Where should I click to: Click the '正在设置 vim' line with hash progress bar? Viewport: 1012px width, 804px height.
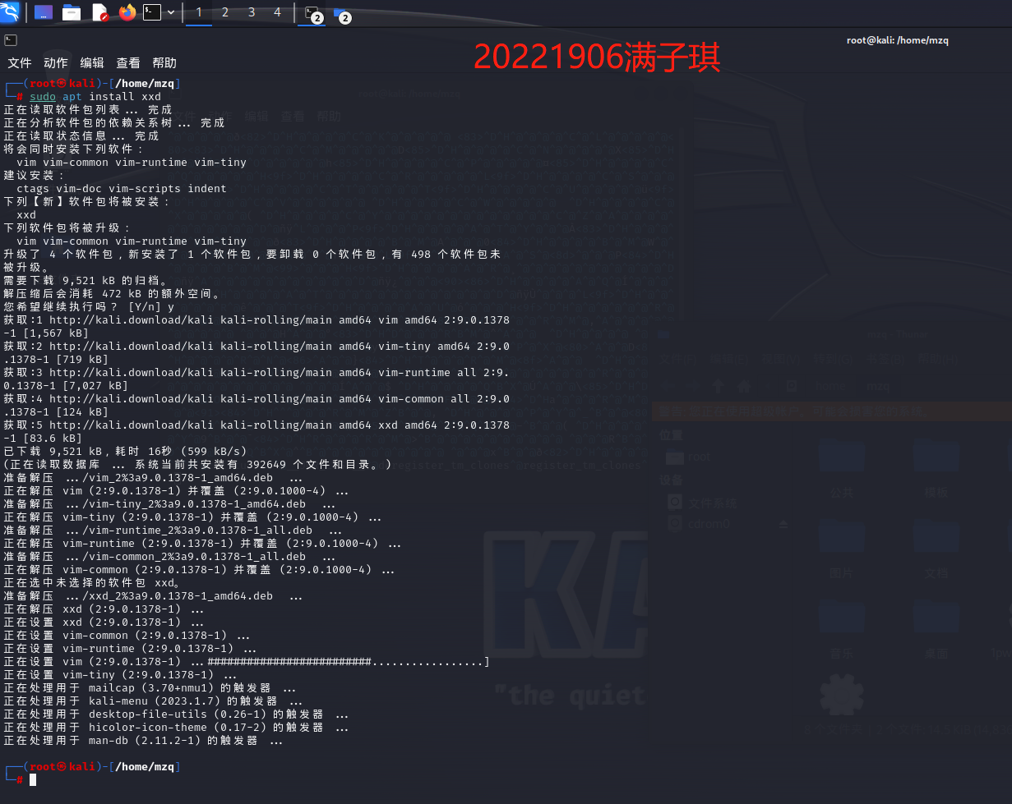(247, 661)
